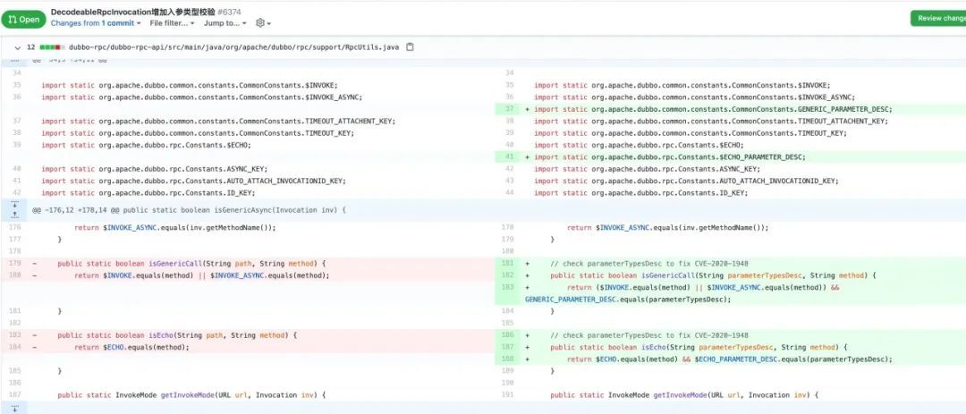Expand hidden lines at the diff bottom
The height and width of the screenshot is (414, 966).
pyautogui.click(x=13, y=408)
